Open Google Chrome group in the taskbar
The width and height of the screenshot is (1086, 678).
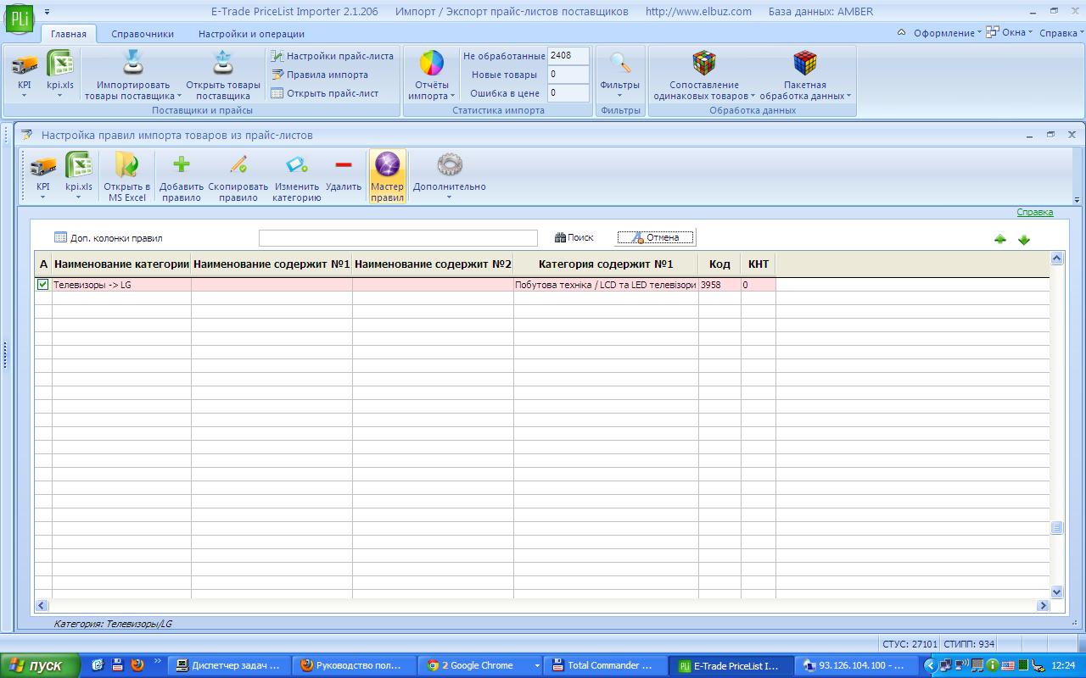tap(482, 665)
